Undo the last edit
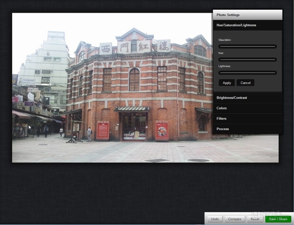294x225 pixels. pos(215,219)
